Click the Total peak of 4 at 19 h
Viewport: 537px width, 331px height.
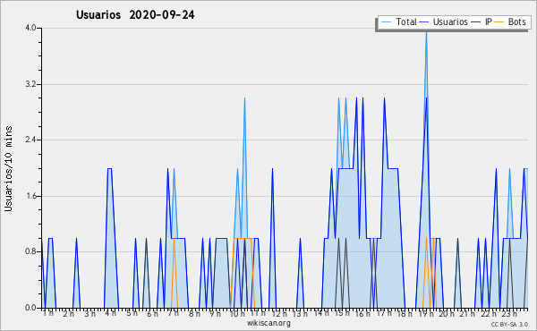click(x=426, y=32)
